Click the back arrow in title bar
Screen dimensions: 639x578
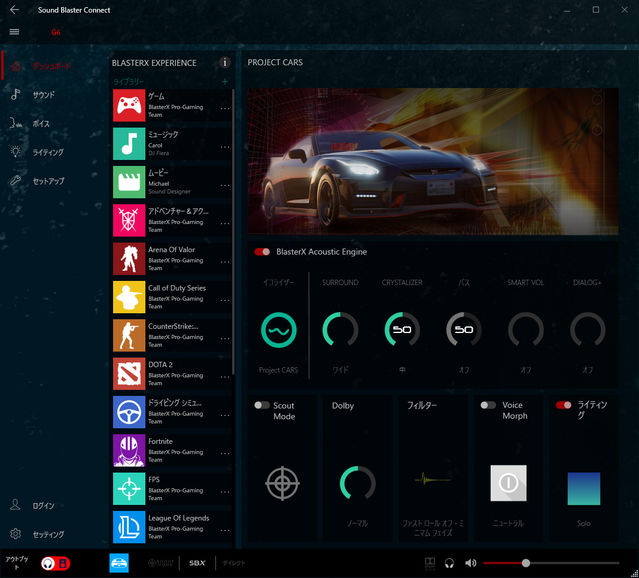point(14,10)
